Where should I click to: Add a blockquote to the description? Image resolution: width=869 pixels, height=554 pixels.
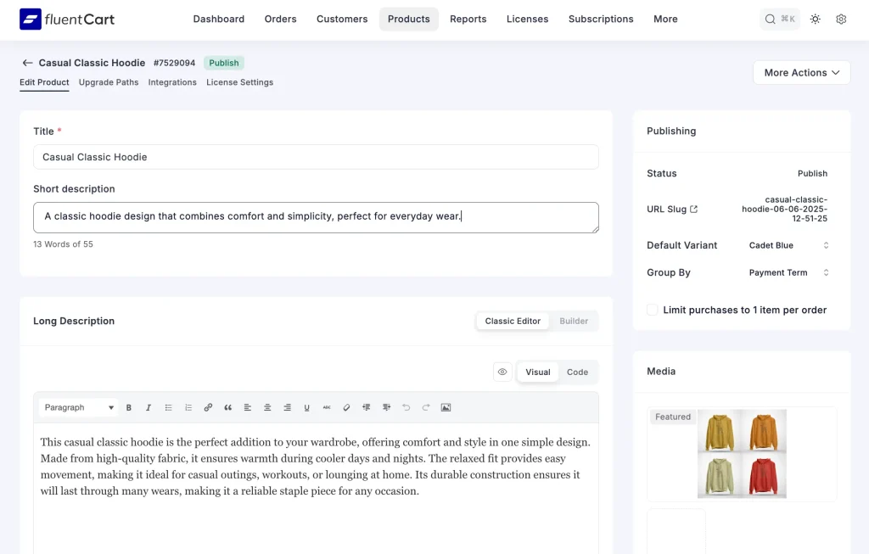227,407
